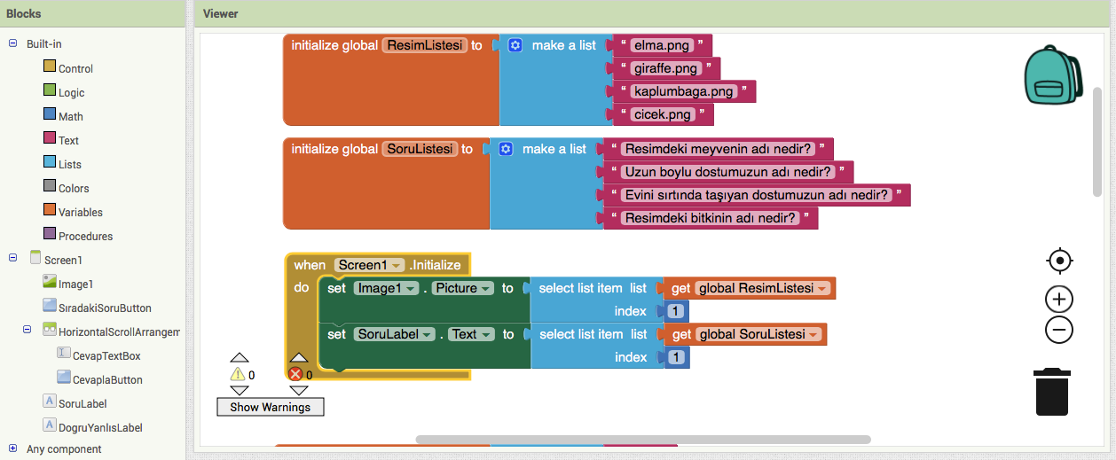
Task: Open mutator gear on SoruListesi make a list
Action: [x=506, y=149]
